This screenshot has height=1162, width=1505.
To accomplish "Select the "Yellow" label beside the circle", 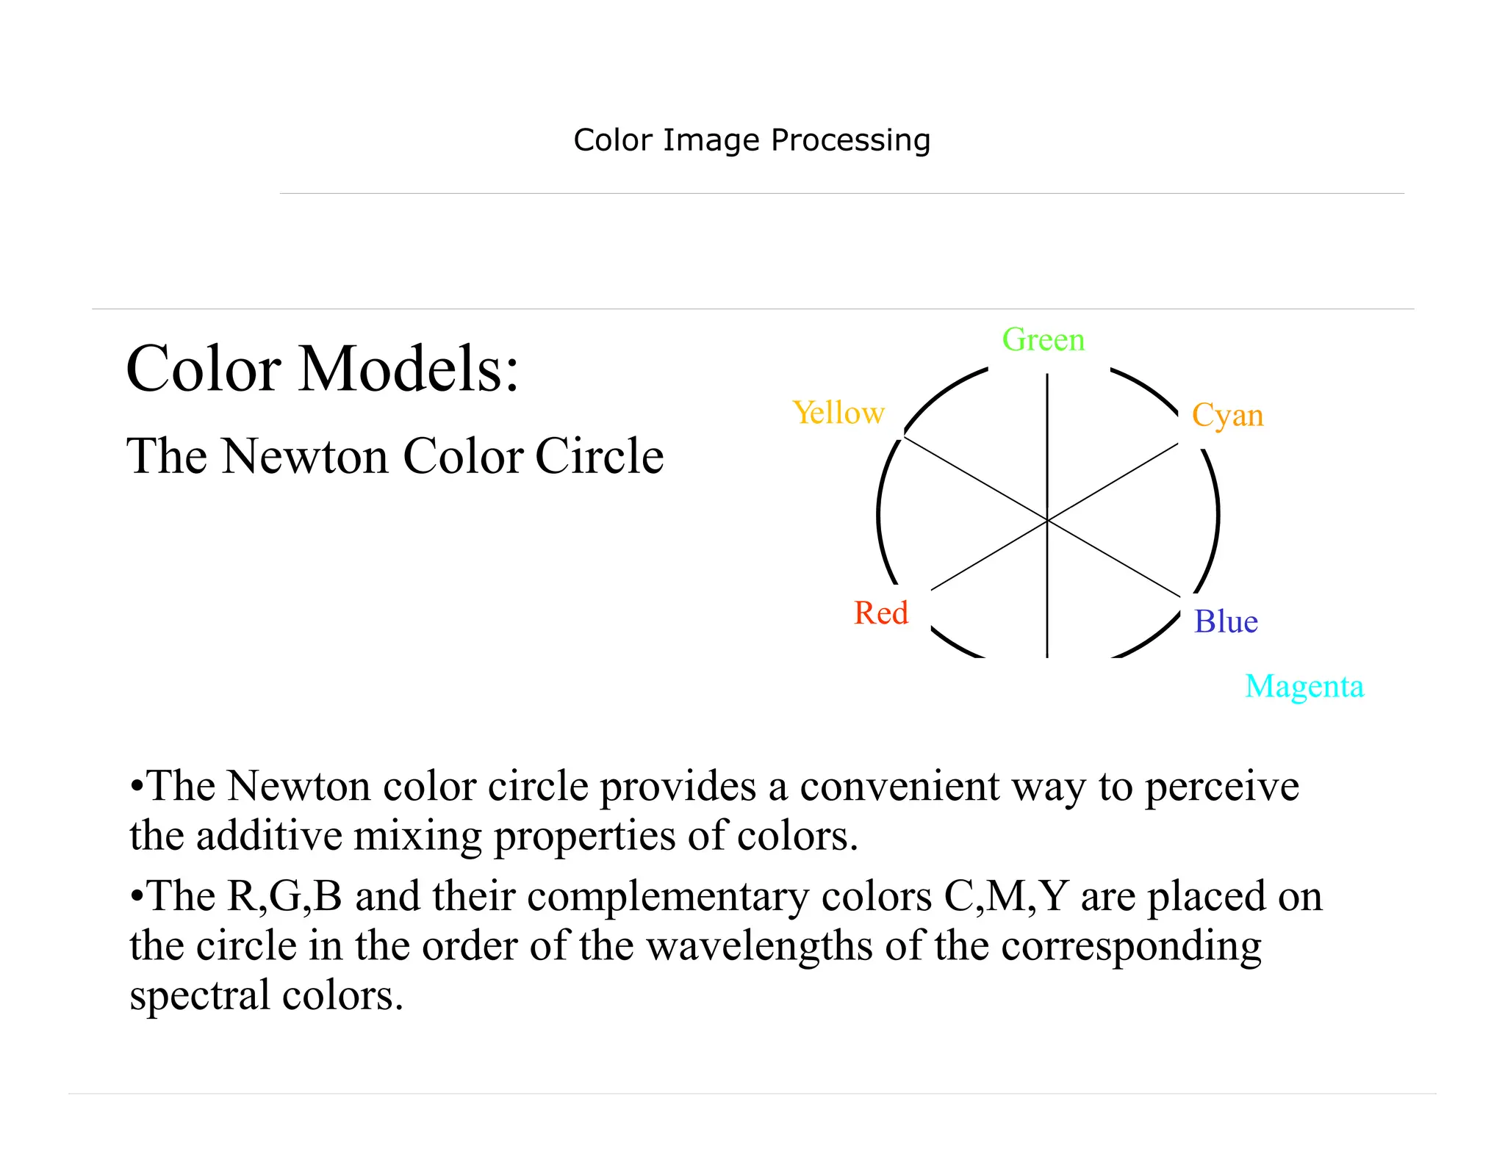I will pyautogui.click(x=838, y=413).
